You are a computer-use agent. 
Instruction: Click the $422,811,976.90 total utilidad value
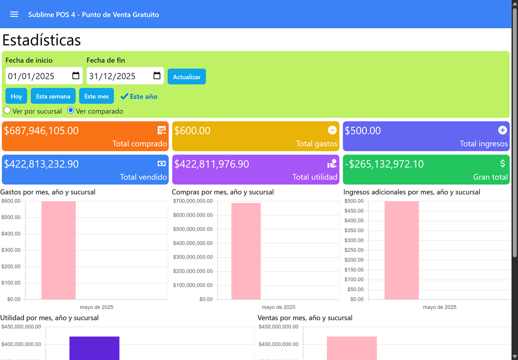point(212,164)
